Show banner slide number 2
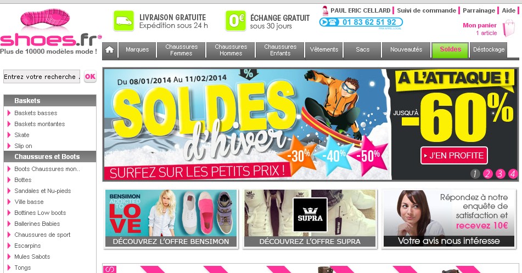Image resolution: width=522 pixels, height=273 pixels. [x=488, y=174]
